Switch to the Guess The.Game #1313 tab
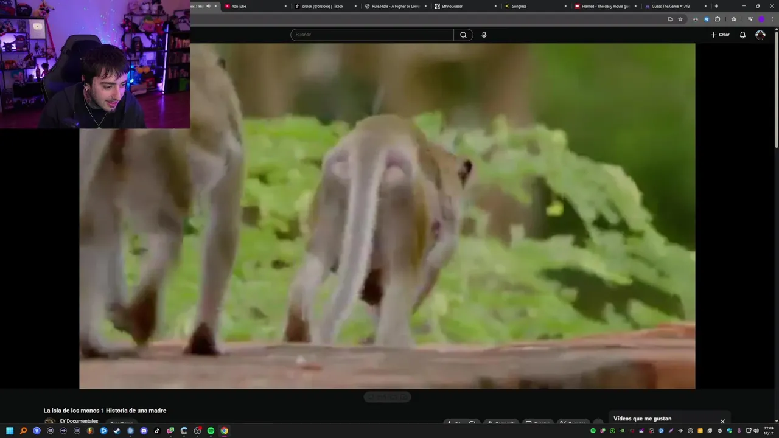This screenshot has height=438, width=779. (676, 6)
